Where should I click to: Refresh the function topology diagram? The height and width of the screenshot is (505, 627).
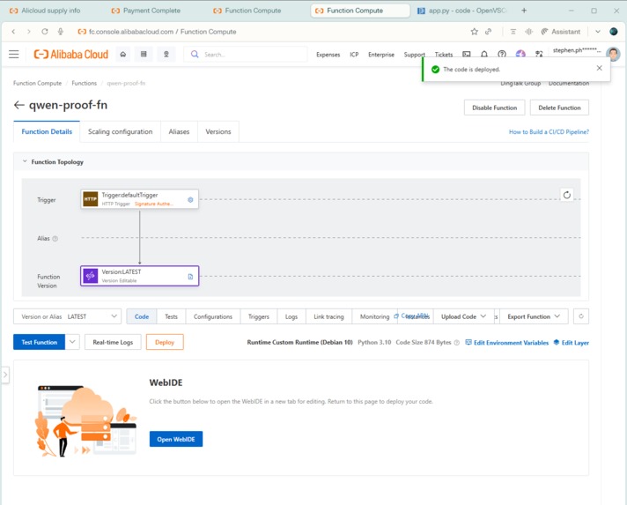[566, 195]
